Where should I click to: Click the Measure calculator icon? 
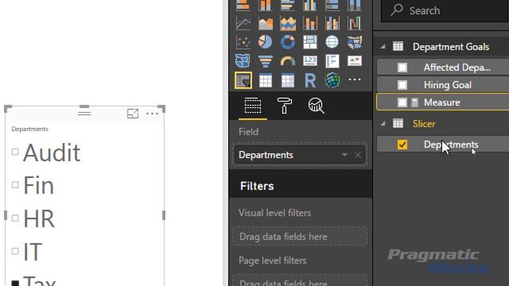coord(414,102)
